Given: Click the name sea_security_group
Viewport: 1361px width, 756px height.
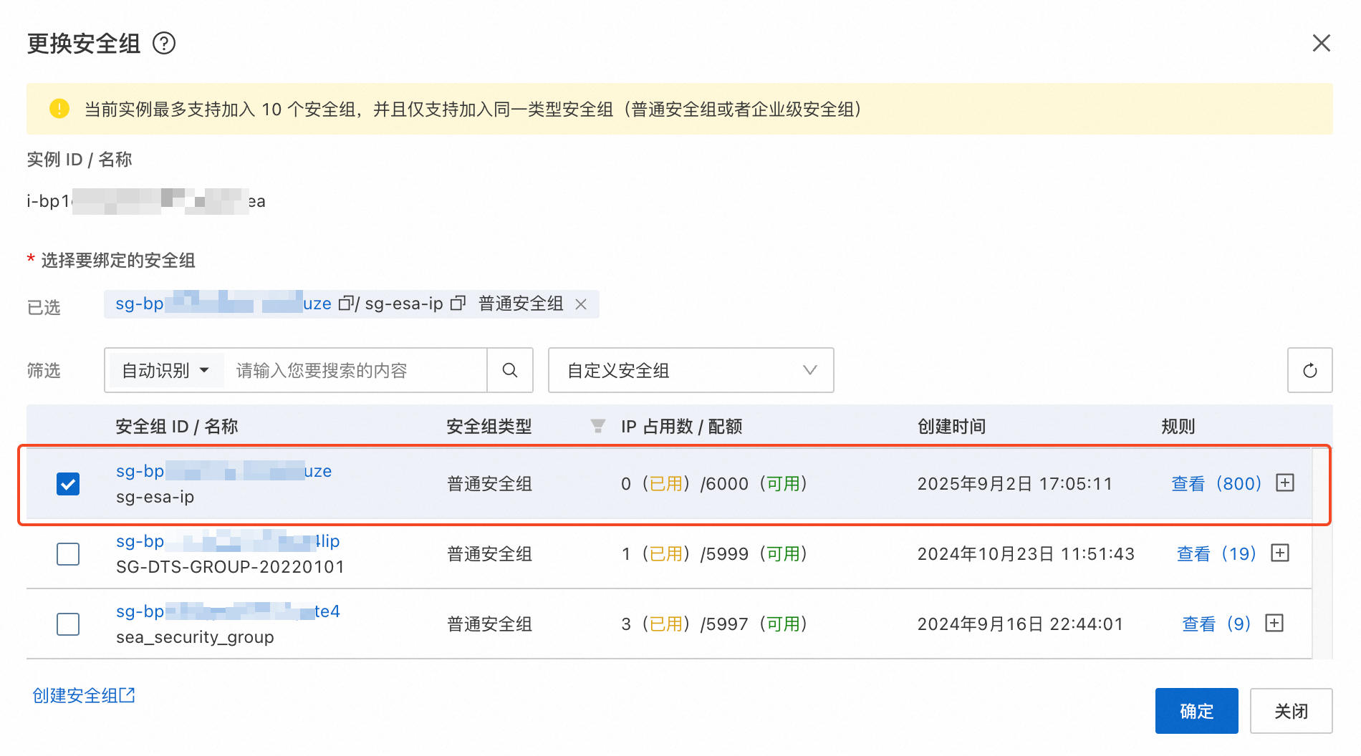Looking at the screenshot, I should pyautogui.click(x=195, y=637).
